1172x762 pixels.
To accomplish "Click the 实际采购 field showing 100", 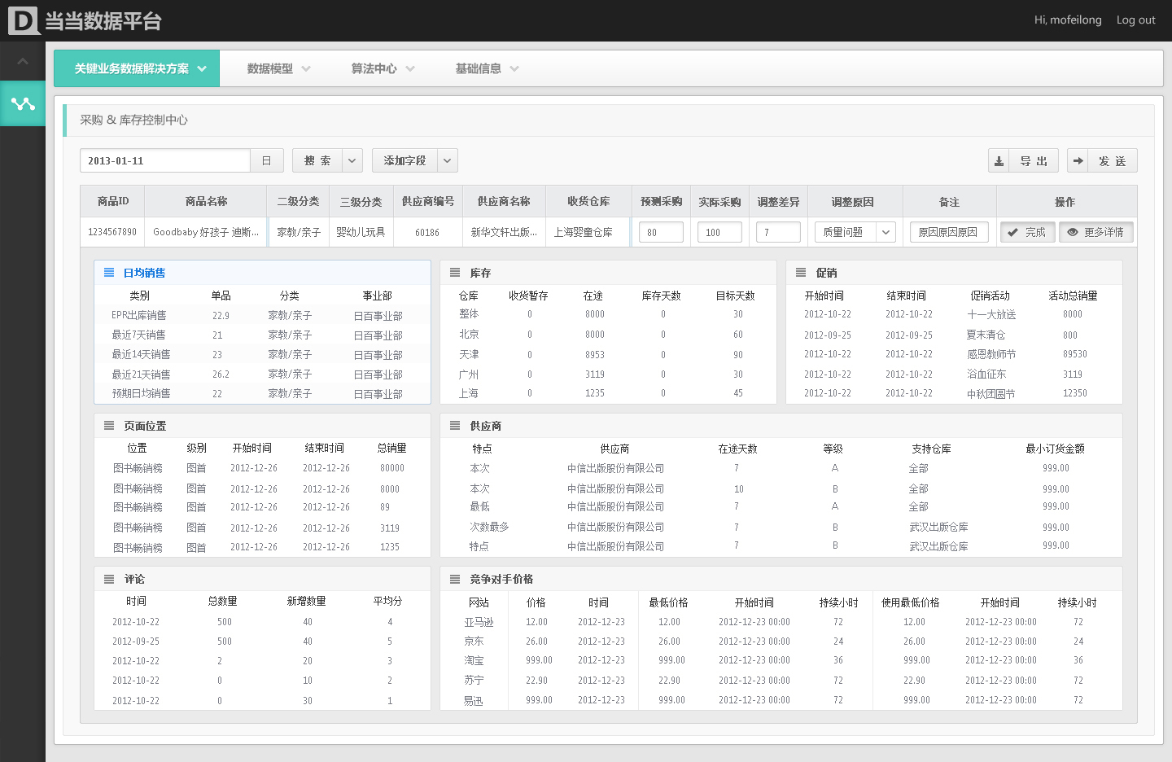I will coord(719,232).
